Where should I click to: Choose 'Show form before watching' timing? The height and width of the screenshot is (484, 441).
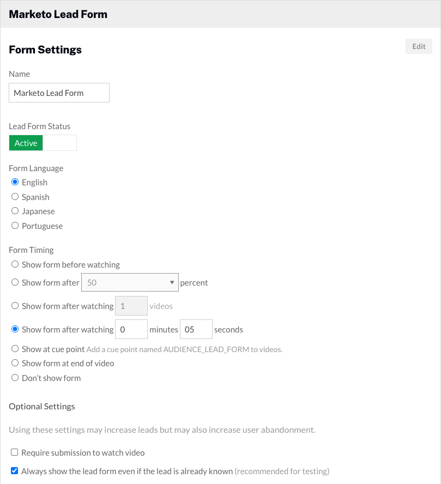[15, 264]
